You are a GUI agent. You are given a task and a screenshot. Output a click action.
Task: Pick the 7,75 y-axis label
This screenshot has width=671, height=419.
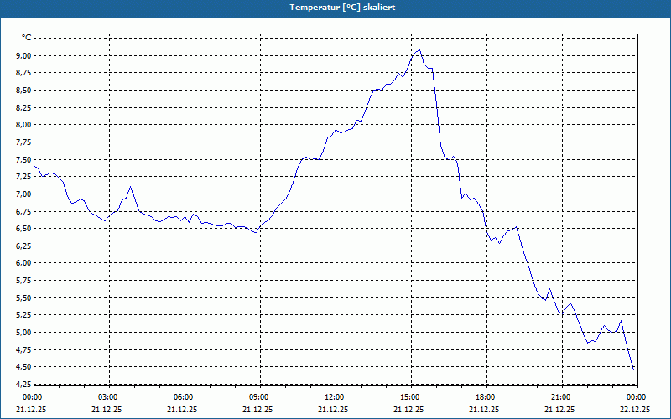click(x=24, y=142)
